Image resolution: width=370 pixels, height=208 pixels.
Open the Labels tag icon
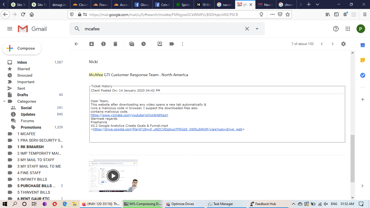pos(172,44)
